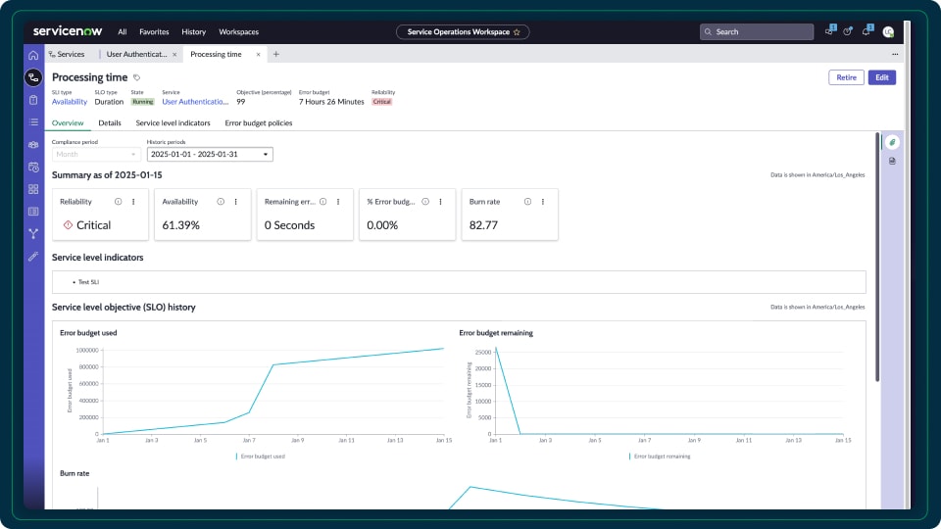Switch to User Authentication tab
This screenshot has width=941, height=529.
coord(137,54)
